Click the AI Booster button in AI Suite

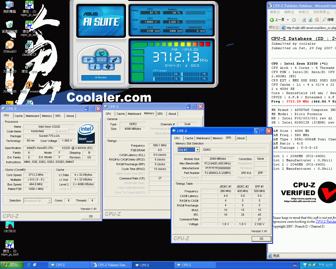(101, 77)
